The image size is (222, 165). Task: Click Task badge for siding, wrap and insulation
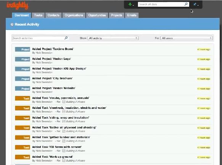[23, 118]
